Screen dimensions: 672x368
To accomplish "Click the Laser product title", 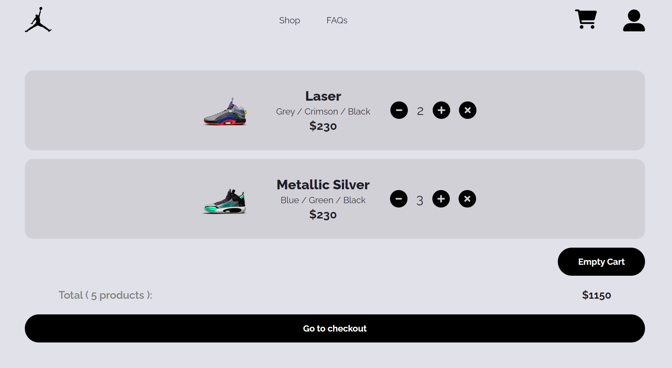I will pyautogui.click(x=323, y=96).
